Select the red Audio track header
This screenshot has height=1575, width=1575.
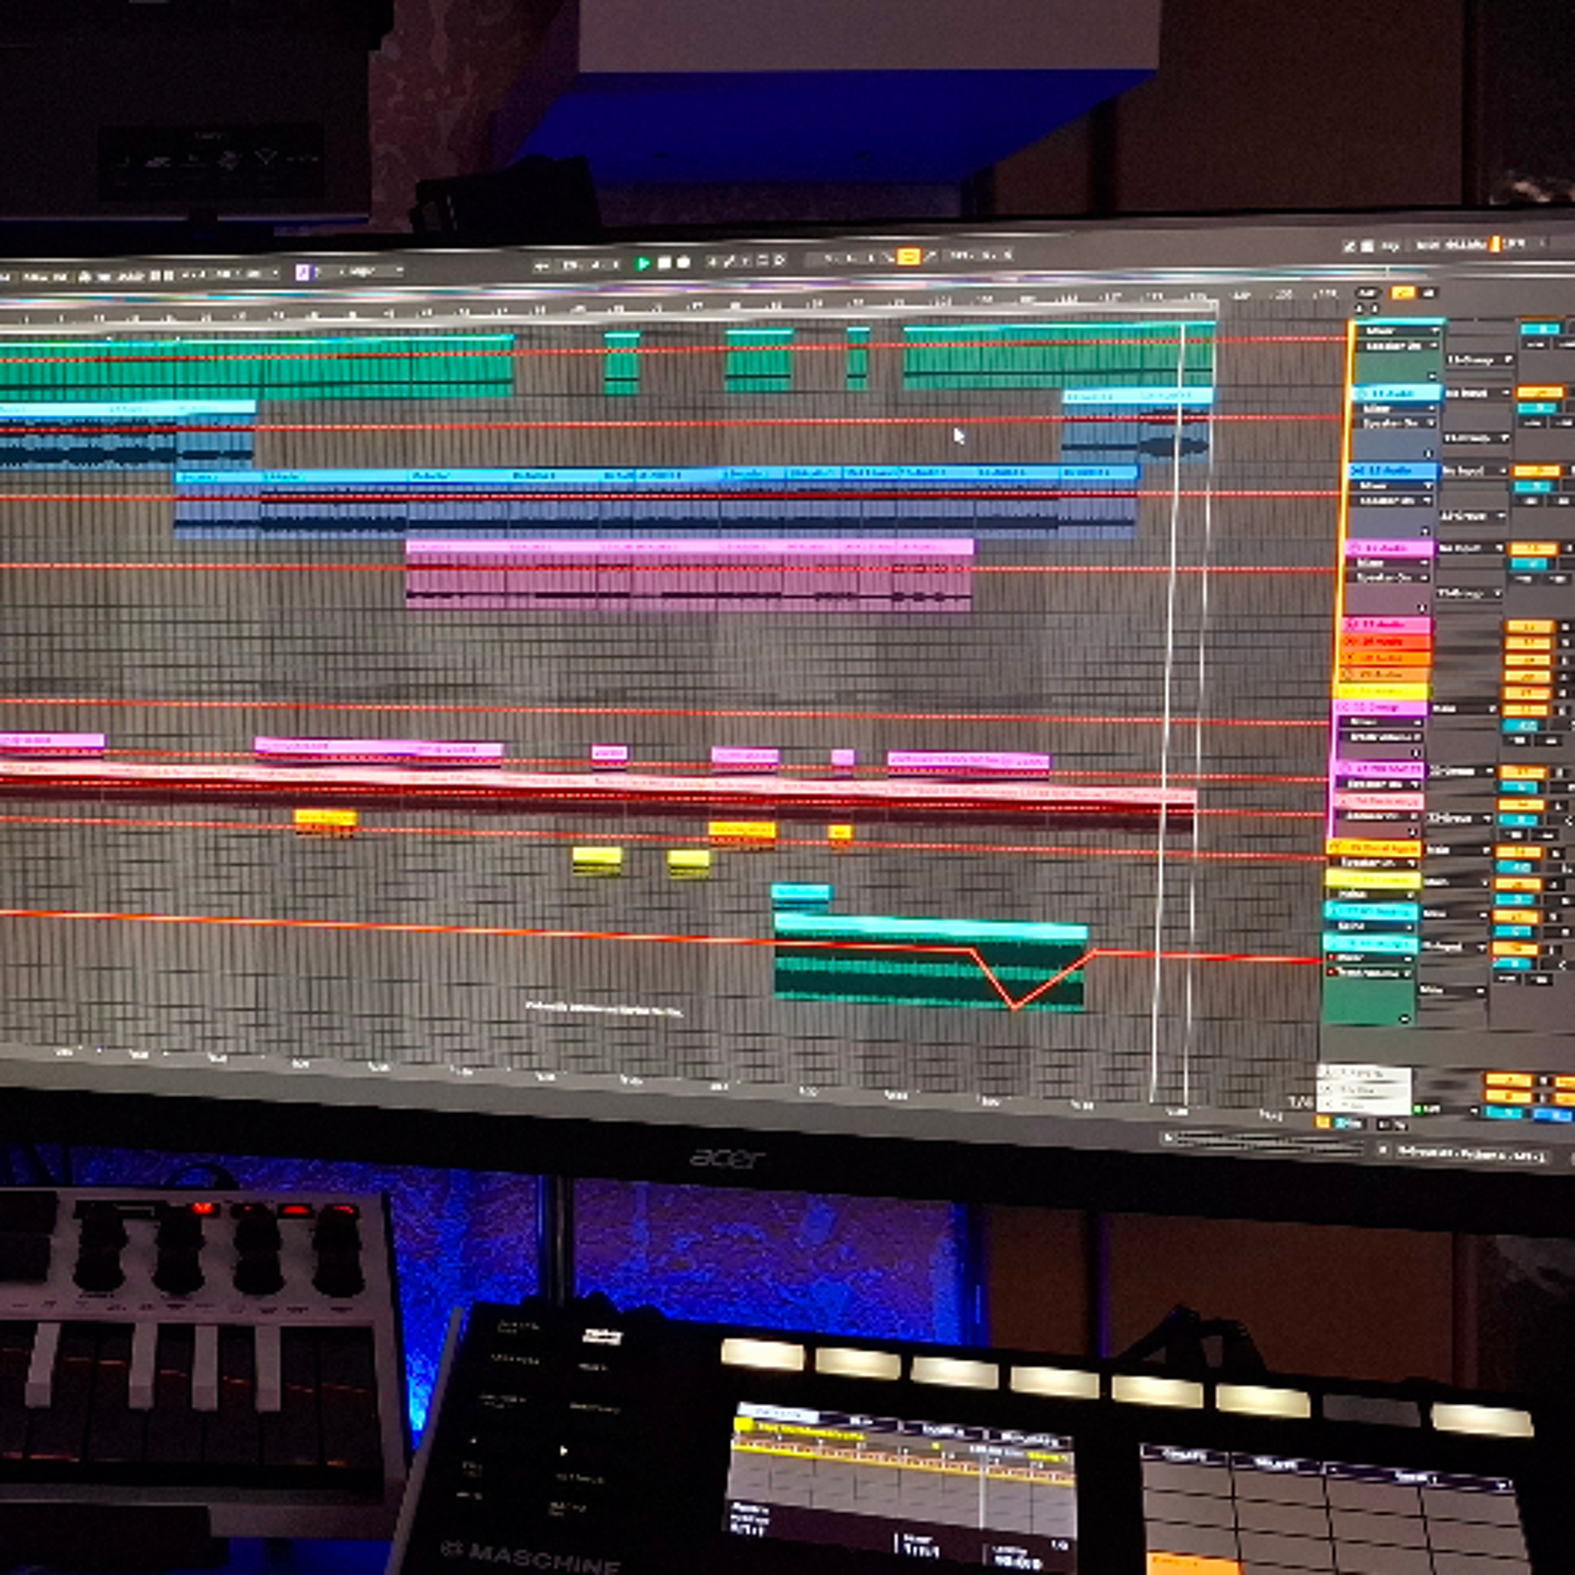1387,642
